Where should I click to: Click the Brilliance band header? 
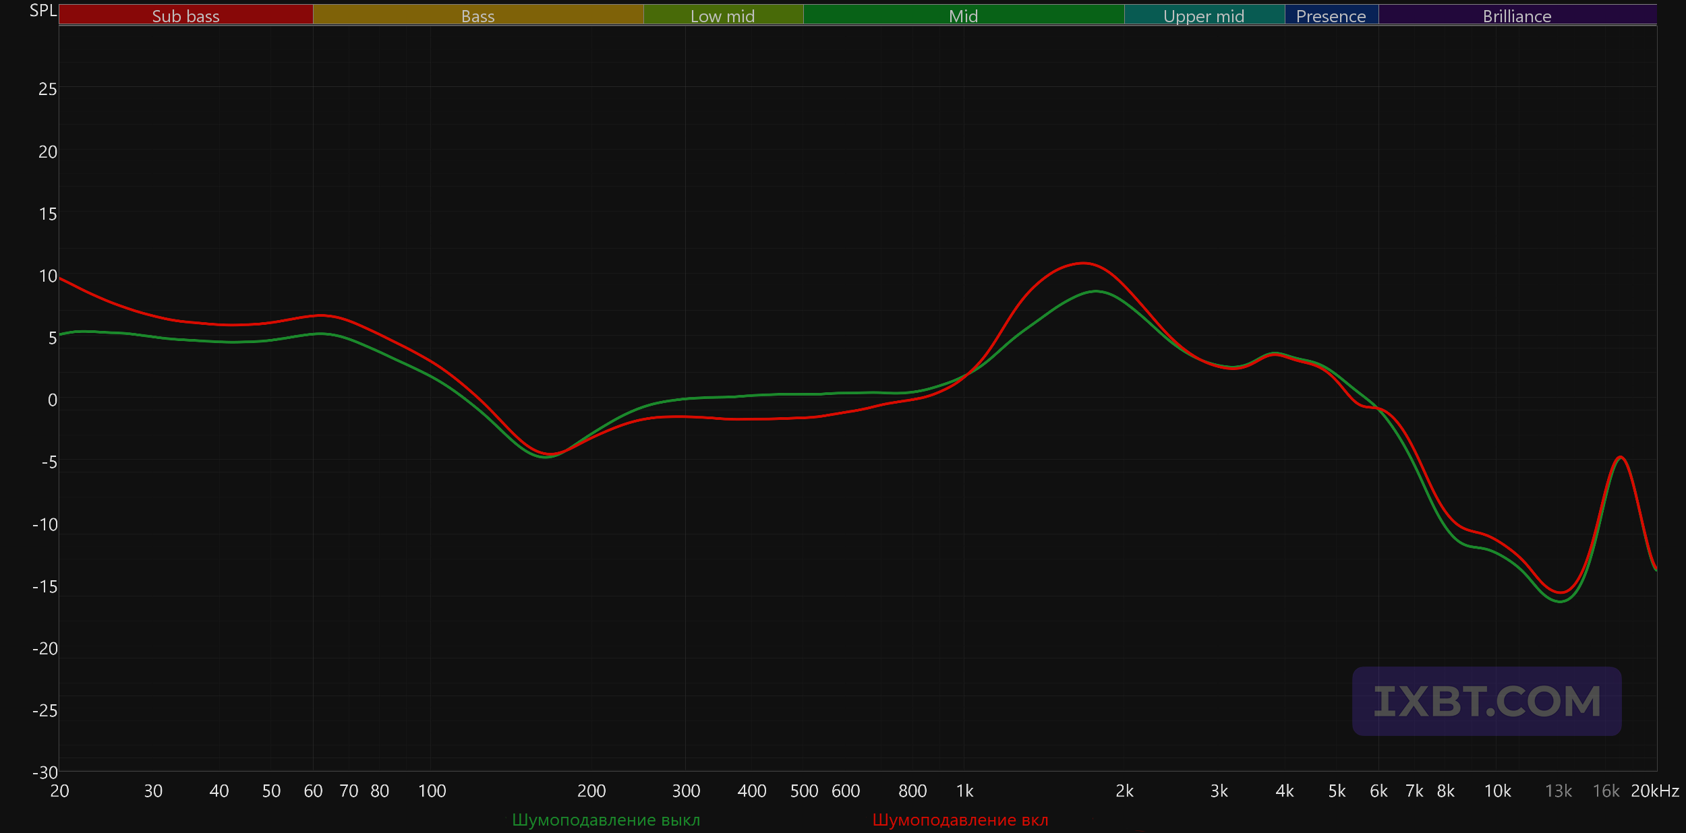coord(1517,16)
